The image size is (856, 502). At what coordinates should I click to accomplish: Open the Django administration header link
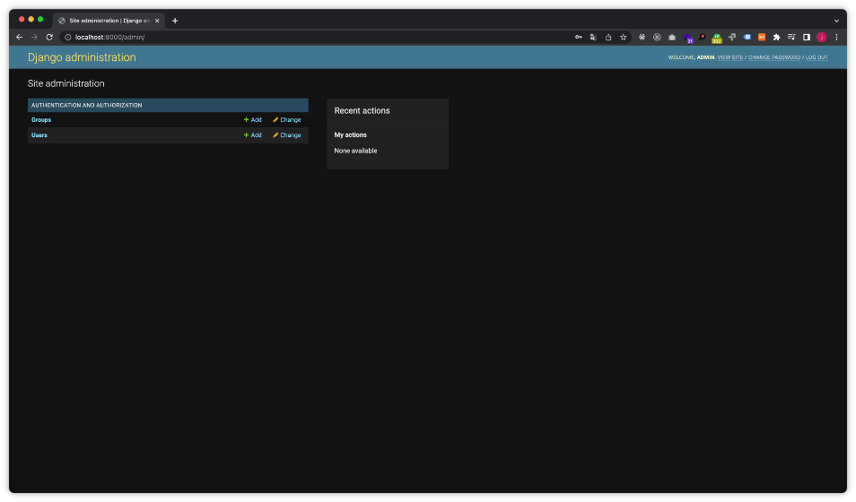pos(82,57)
